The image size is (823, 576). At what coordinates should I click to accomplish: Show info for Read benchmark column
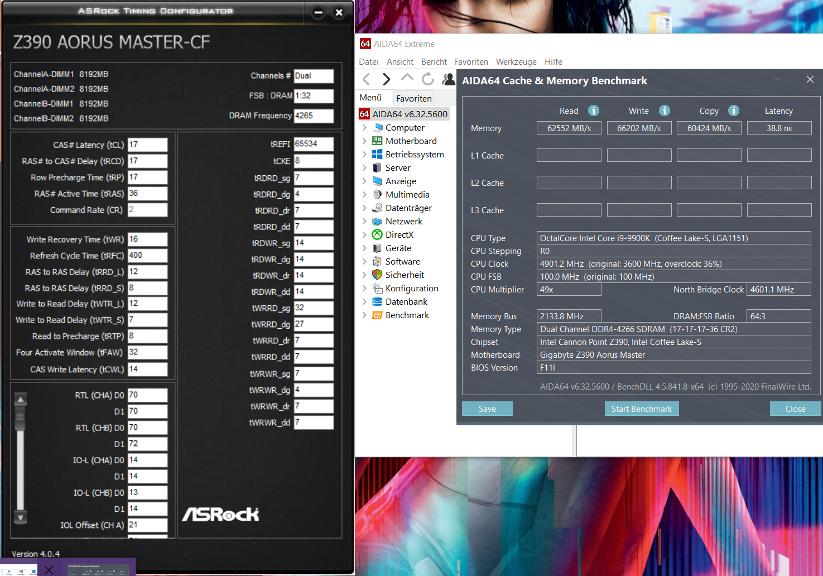[x=594, y=111]
